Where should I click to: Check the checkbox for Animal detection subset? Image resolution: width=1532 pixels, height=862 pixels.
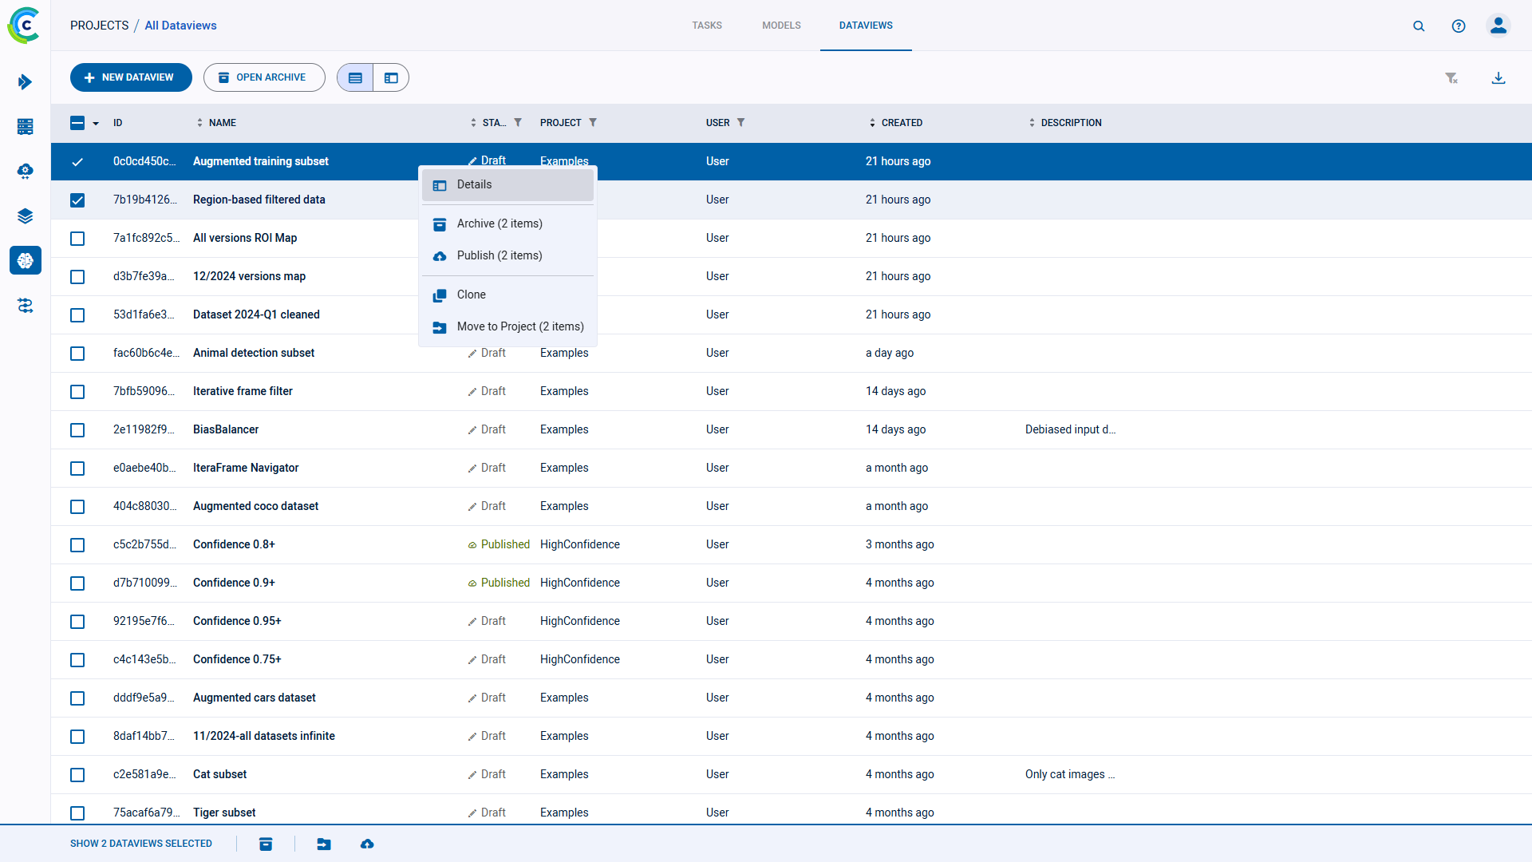pos(77,354)
